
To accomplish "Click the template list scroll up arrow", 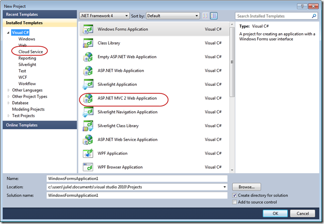I will 232,25.
